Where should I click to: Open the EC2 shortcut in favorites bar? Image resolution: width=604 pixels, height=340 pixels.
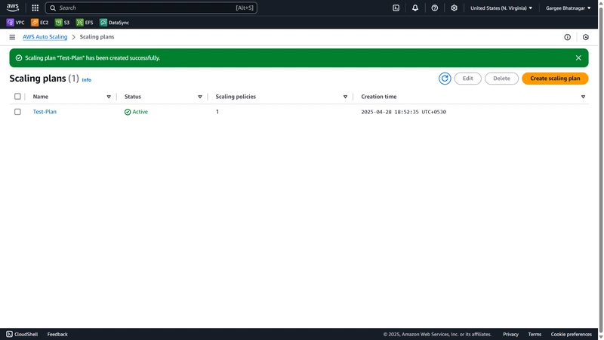pos(40,23)
